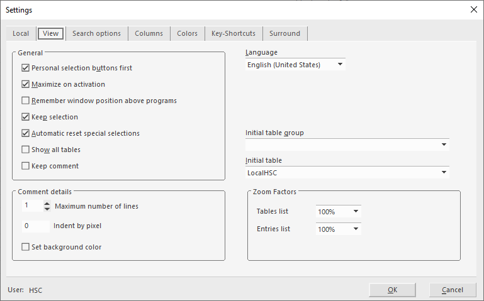Screen dimensions: 484x301
Task: Toggle the Keep selection checkbox
Action: [26, 117]
